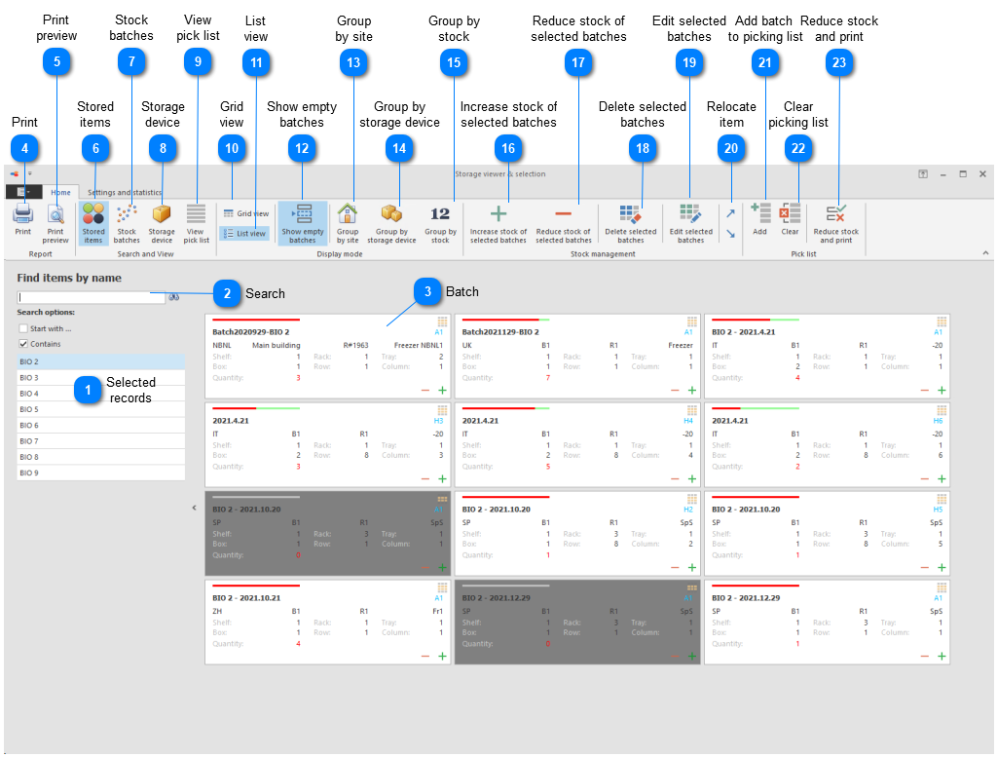This screenshot has width=997, height=757.
Task: Click Reduce stock and print
Action: (x=836, y=220)
